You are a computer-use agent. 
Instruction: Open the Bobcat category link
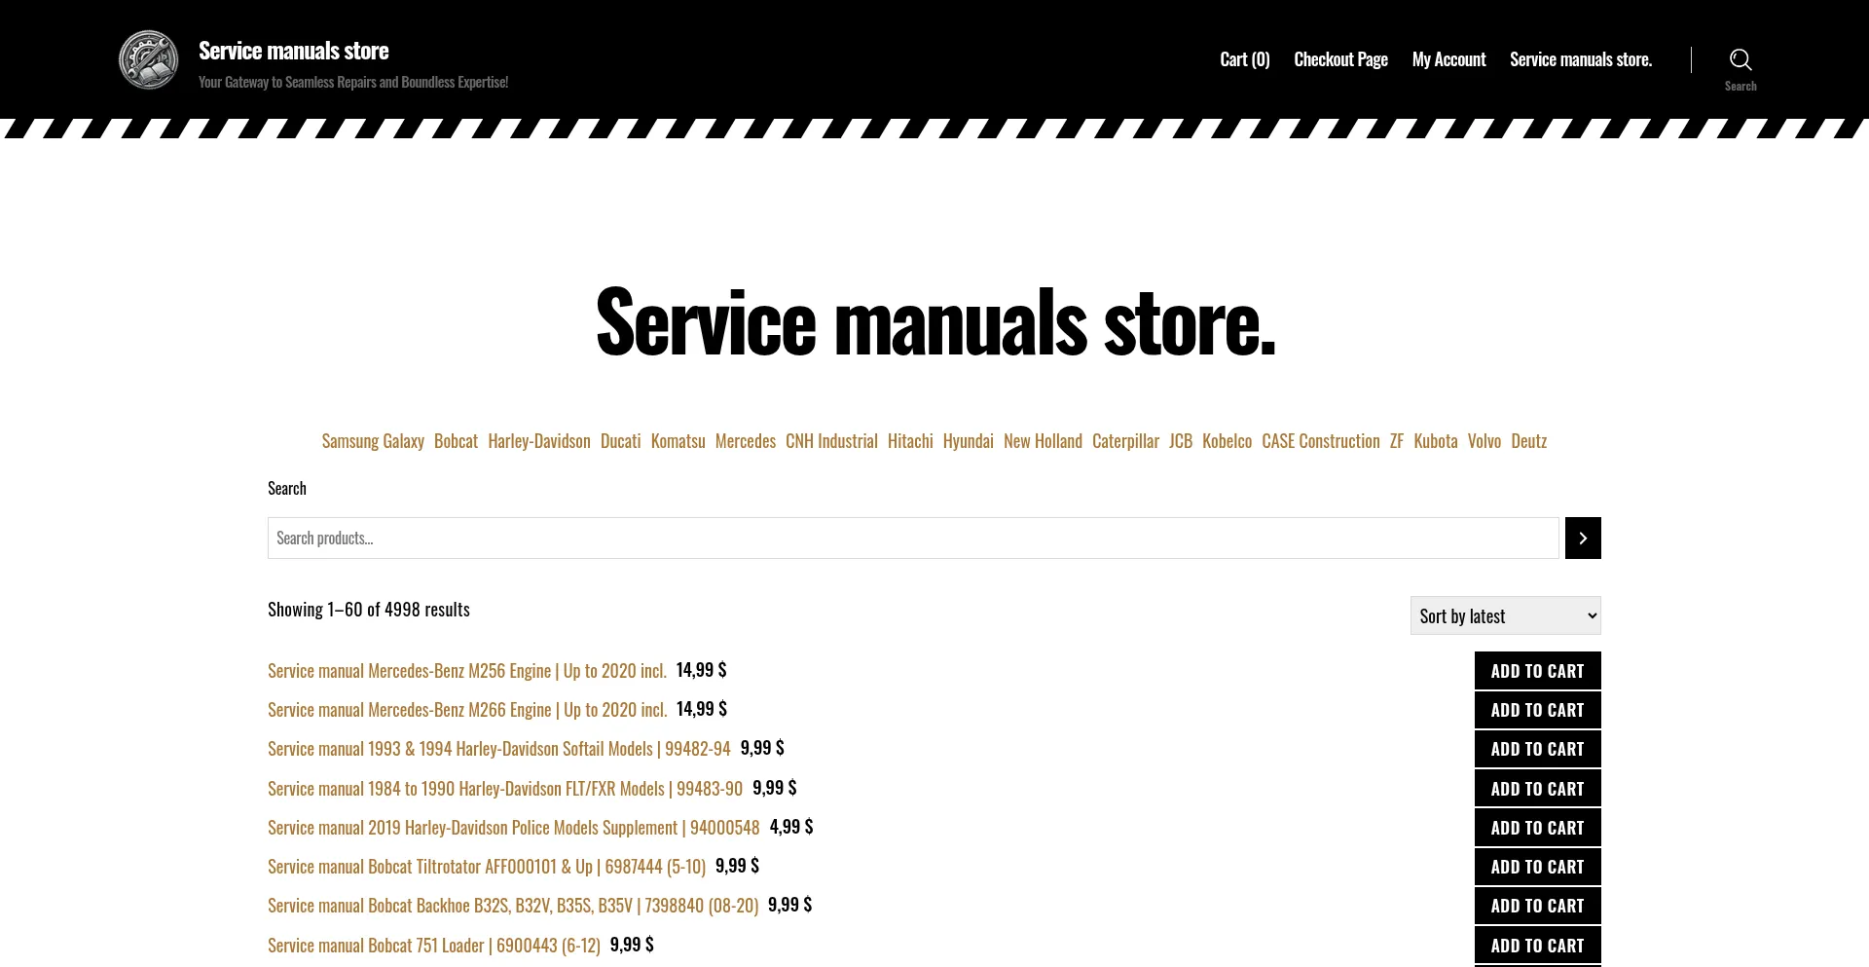tap(456, 441)
